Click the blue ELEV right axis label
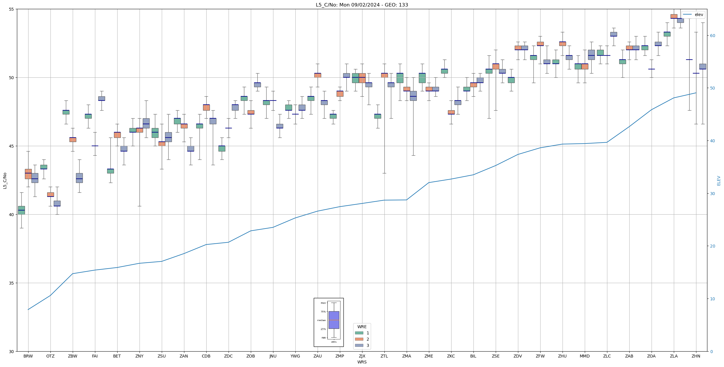724x367 pixels. (719, 181)
